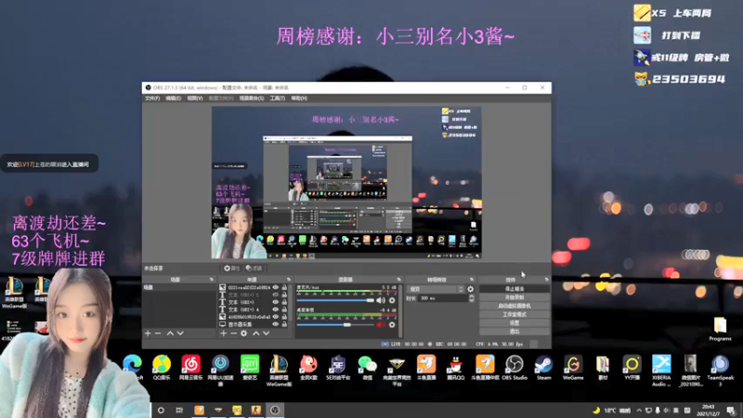Image resolution: width=743 pixels, height=418 pixels.
Task: Toggle visibility of first image source
Action: [x=275, y=287]
